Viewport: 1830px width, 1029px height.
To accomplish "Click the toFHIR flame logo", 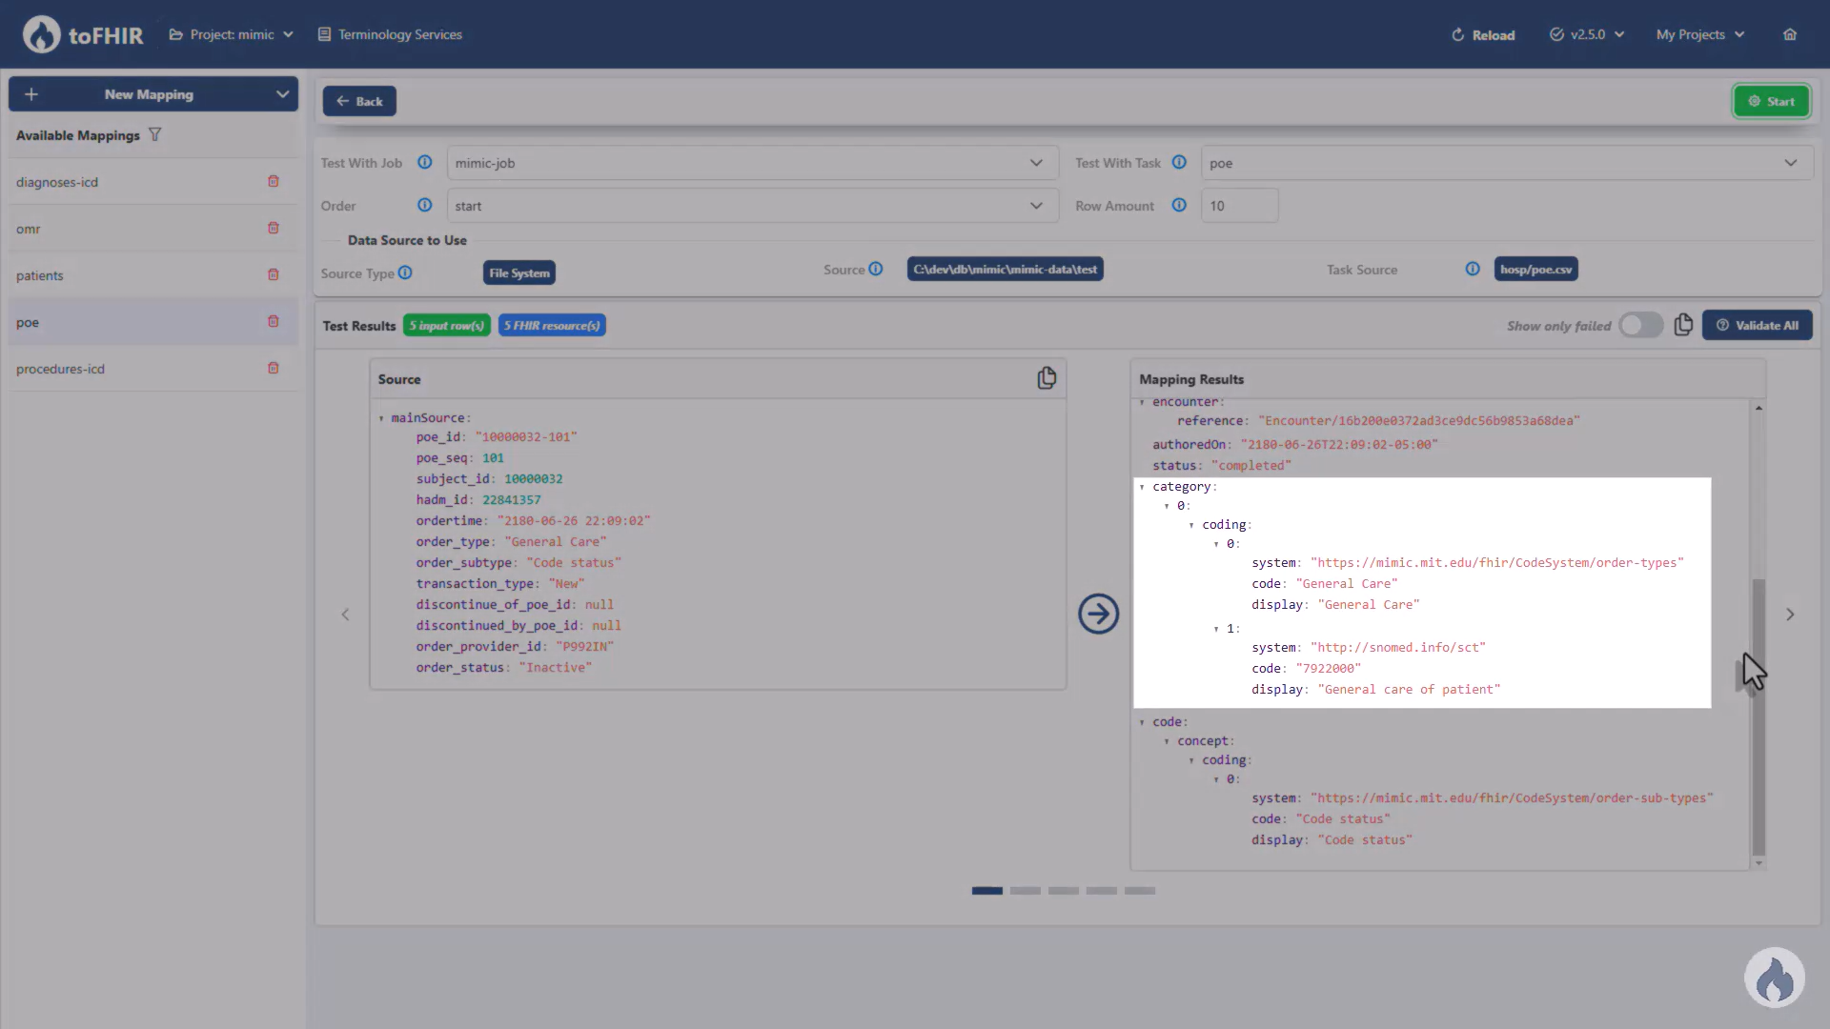I will 40,33.
